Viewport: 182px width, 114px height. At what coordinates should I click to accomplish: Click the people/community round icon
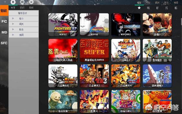tap(22, 2)
